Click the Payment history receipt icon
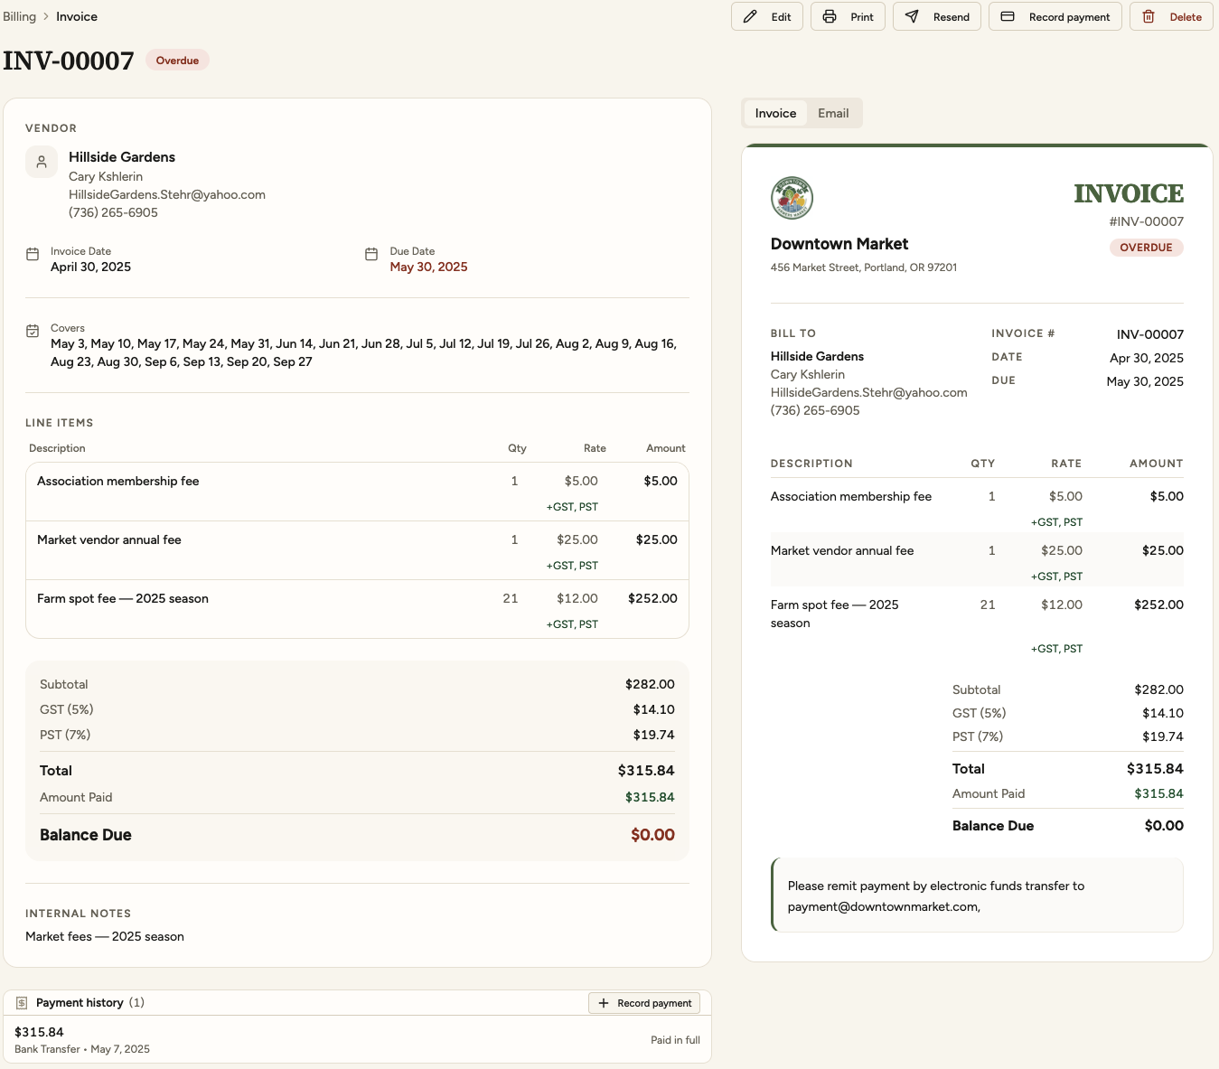Image resolution: width=1219 pixels, height=1069 pixels. (22, 1003)
